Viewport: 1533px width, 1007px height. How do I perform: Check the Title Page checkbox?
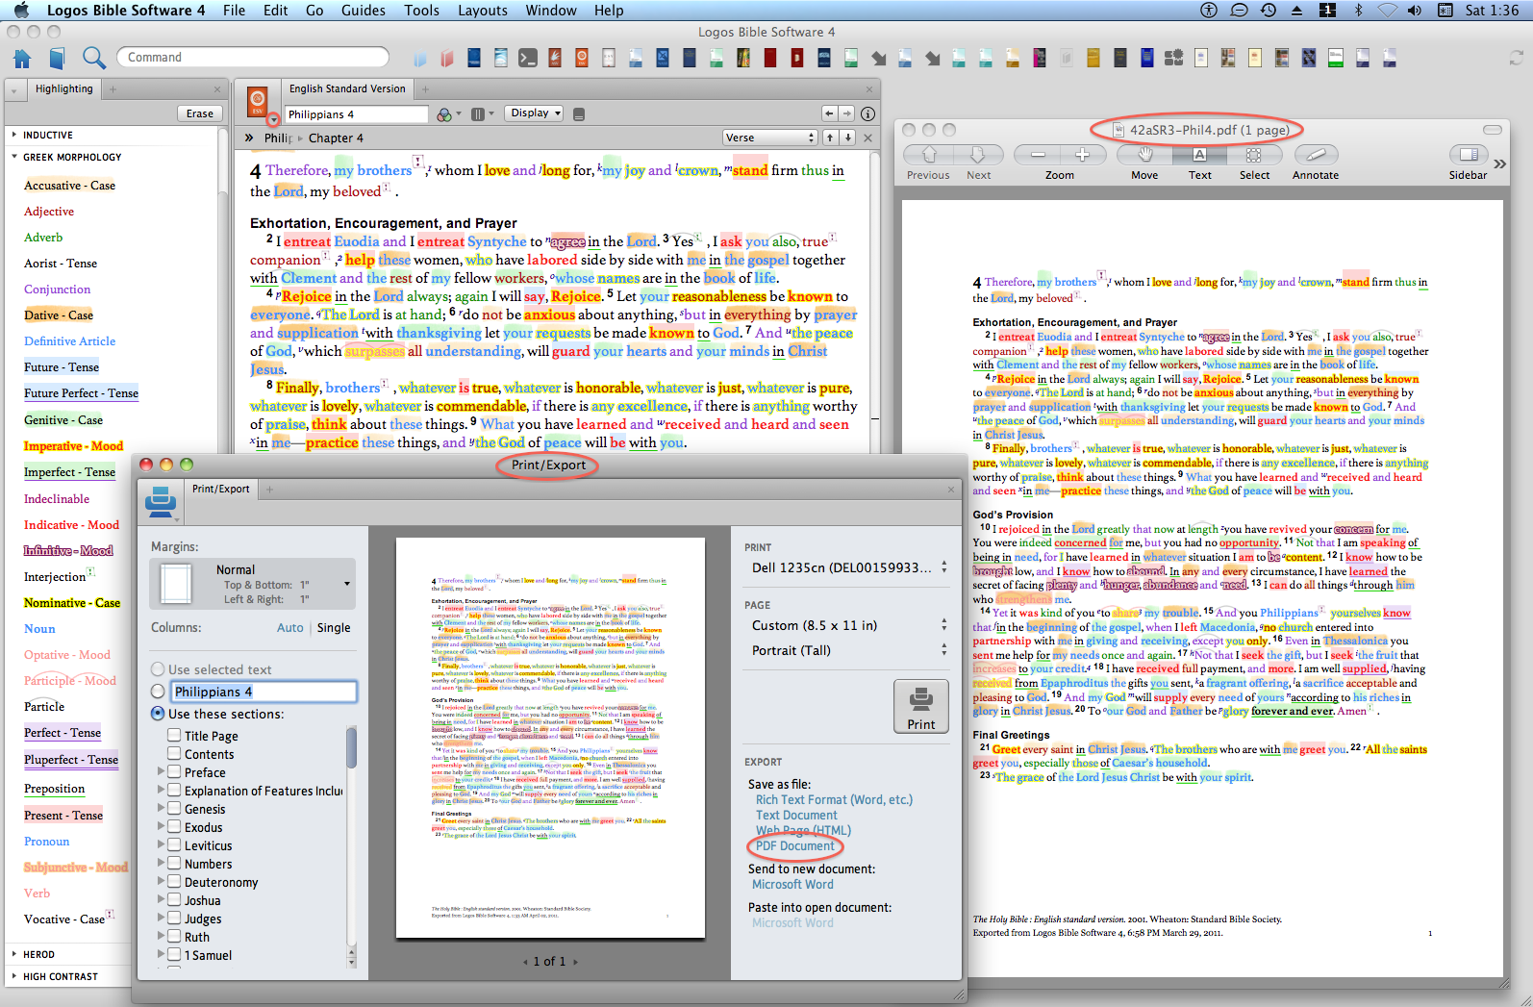(174, 735)
